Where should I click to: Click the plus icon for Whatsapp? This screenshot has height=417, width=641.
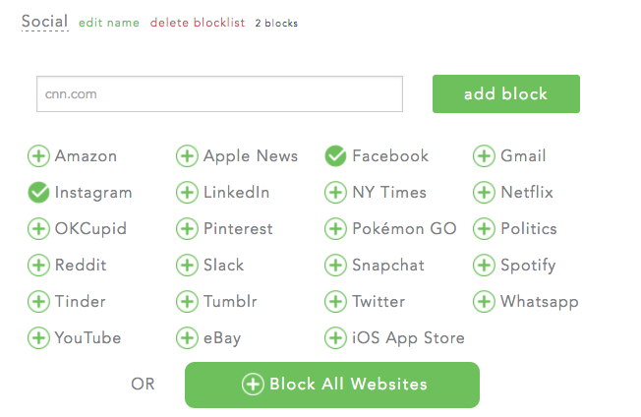pyautogui.click(x=484, y=302)
